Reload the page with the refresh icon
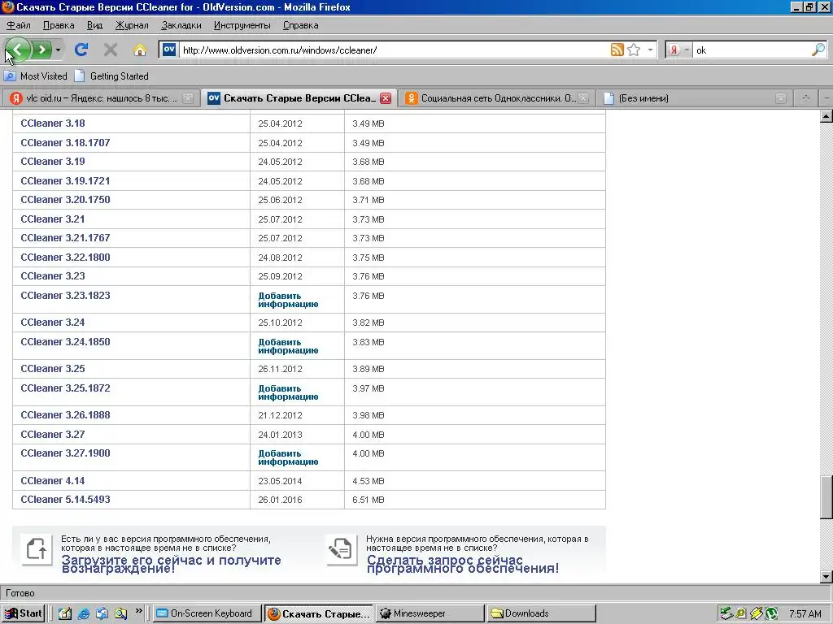Image resolution: width=833 pixels, height=624 pixels. tap(81, 50)
